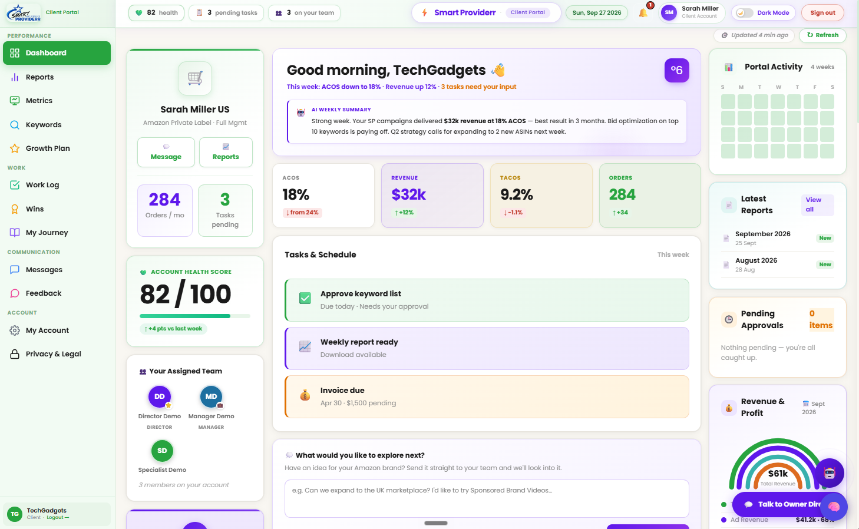Check the Approve keyword list checkbox
Screen dimensions: 859x529
click(305, 298)
